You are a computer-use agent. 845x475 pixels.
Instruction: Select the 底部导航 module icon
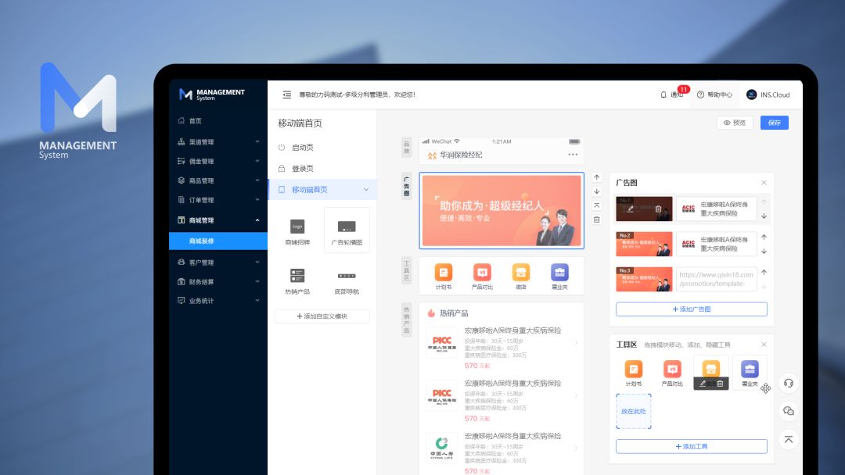[347, 280]
